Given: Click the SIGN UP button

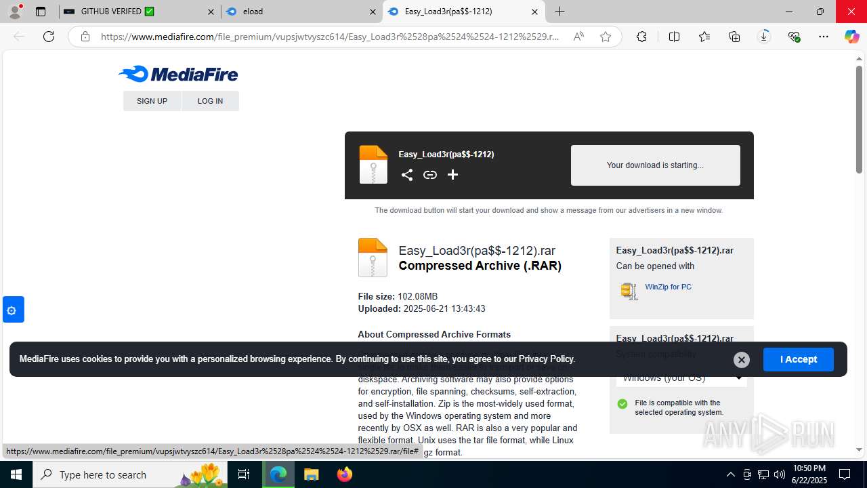Looking at the screenshot, I should (152, 101).
